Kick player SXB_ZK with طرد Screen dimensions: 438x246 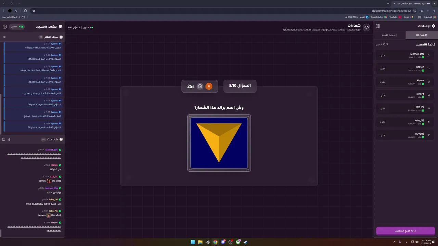click(x=382, y=109)
